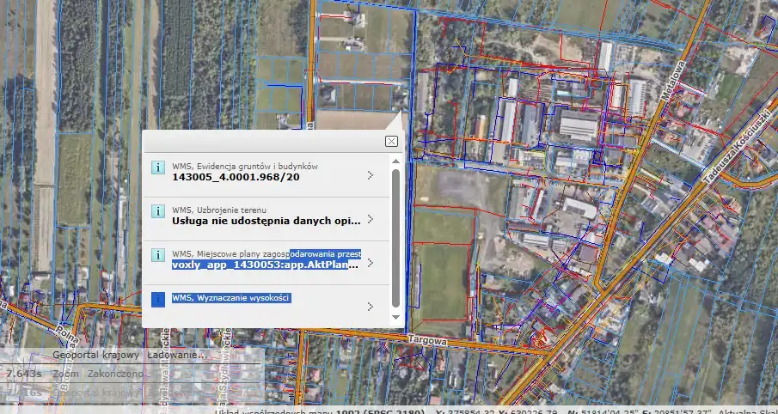
Task: Close the WMS info popup
Action: pos(391,141)
